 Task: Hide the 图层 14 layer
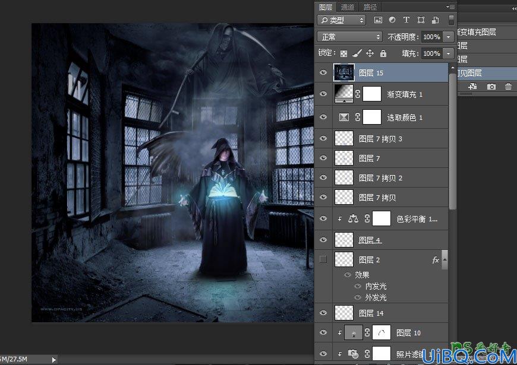click(323, 313)
